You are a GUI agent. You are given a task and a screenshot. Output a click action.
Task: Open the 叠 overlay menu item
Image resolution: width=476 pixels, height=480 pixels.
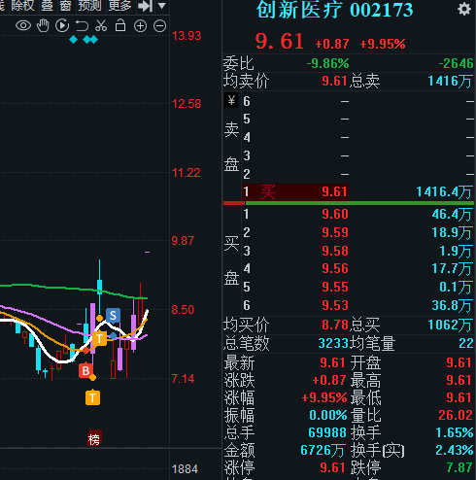point(47,6)
